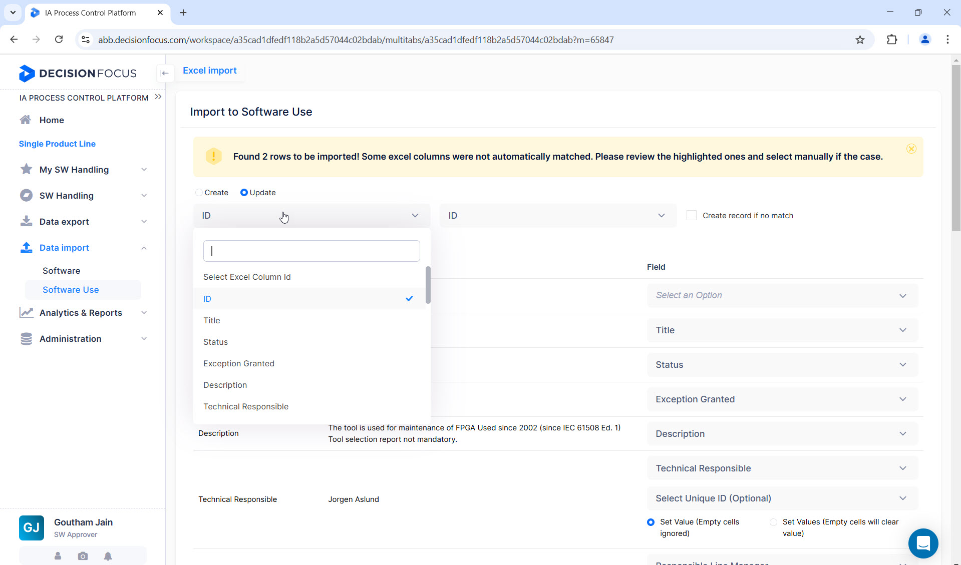Select the Update radio button
This screenshot has width=961, height=565.
(x=244, y=192)
